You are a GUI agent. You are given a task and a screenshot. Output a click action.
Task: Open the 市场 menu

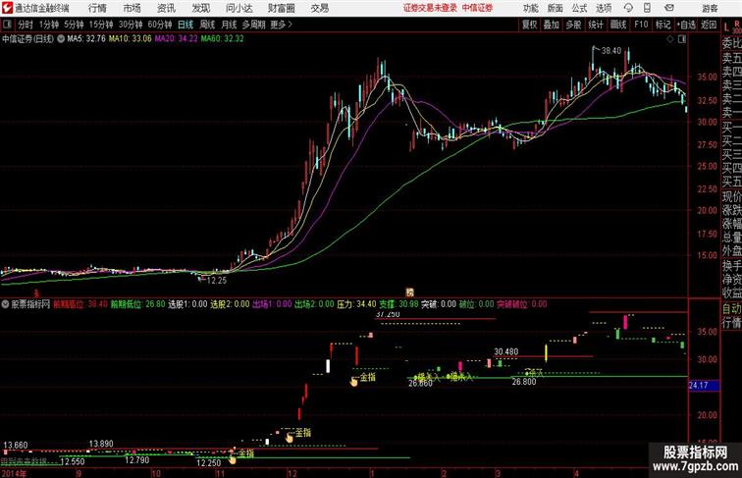tap(132, 8)
